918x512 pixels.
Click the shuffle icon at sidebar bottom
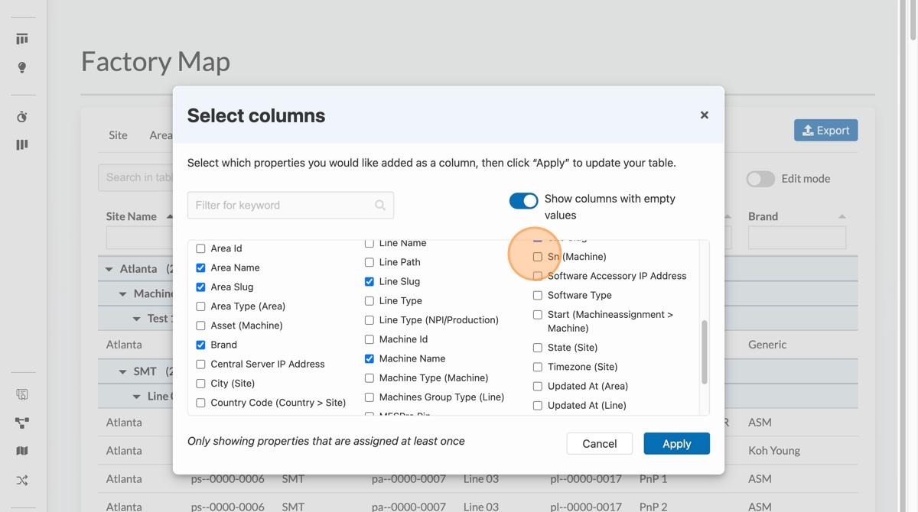pyautogui.click(x=21, y=478)
